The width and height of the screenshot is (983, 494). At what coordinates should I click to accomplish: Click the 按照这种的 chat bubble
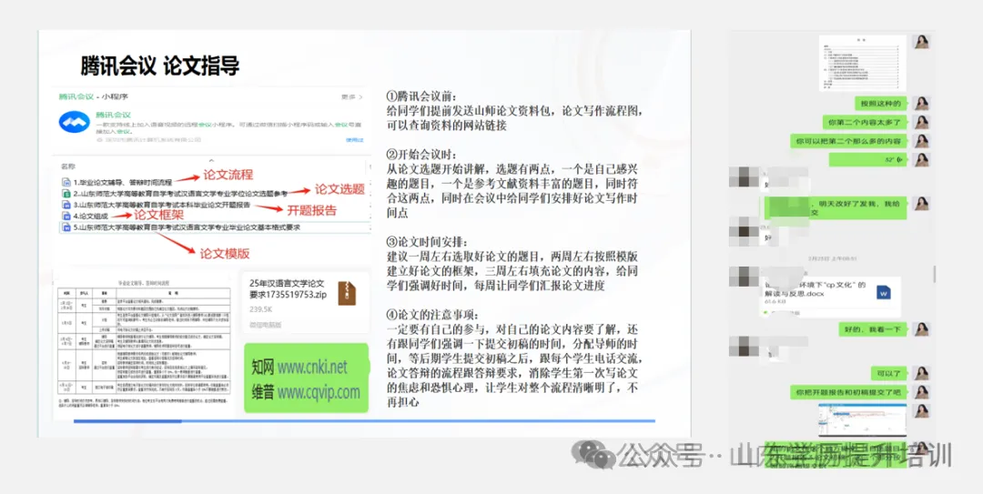pyautogui.click(x=881, y=104)
